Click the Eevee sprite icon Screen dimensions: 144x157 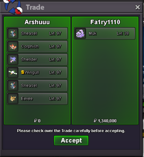pyautogui.click(x=13, y=99)
